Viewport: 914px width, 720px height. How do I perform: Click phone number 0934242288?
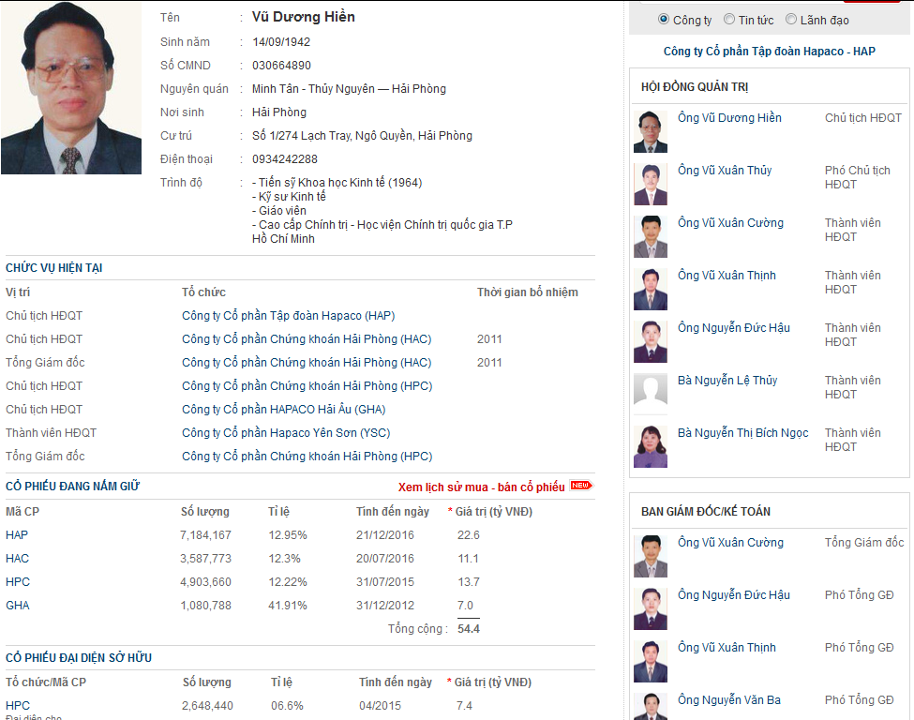pos(285,159)
